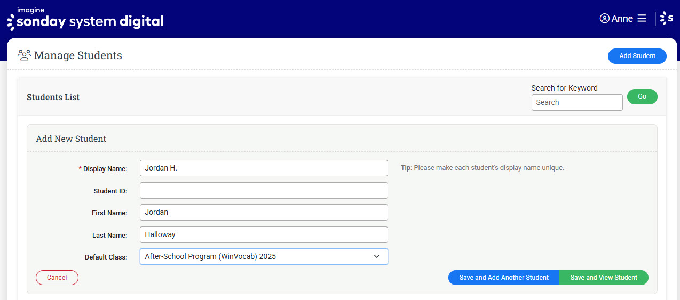Expand the Default Class dropdown
The image size is (680, 300).
(264, 256)
